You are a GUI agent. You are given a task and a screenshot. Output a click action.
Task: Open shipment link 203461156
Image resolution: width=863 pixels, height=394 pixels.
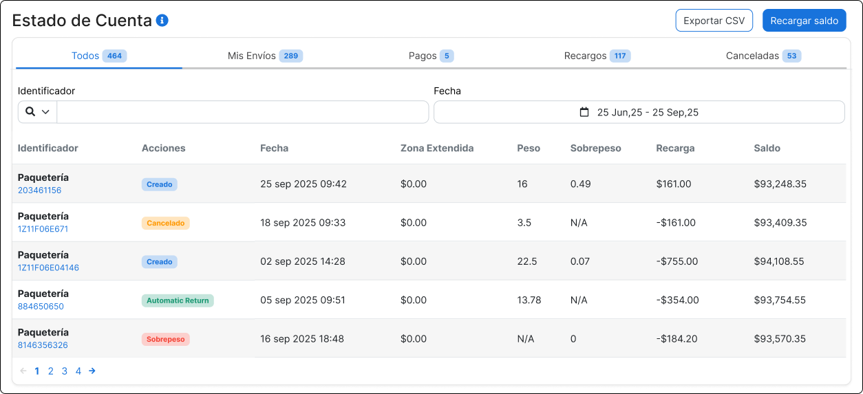(x=39, y=190)
